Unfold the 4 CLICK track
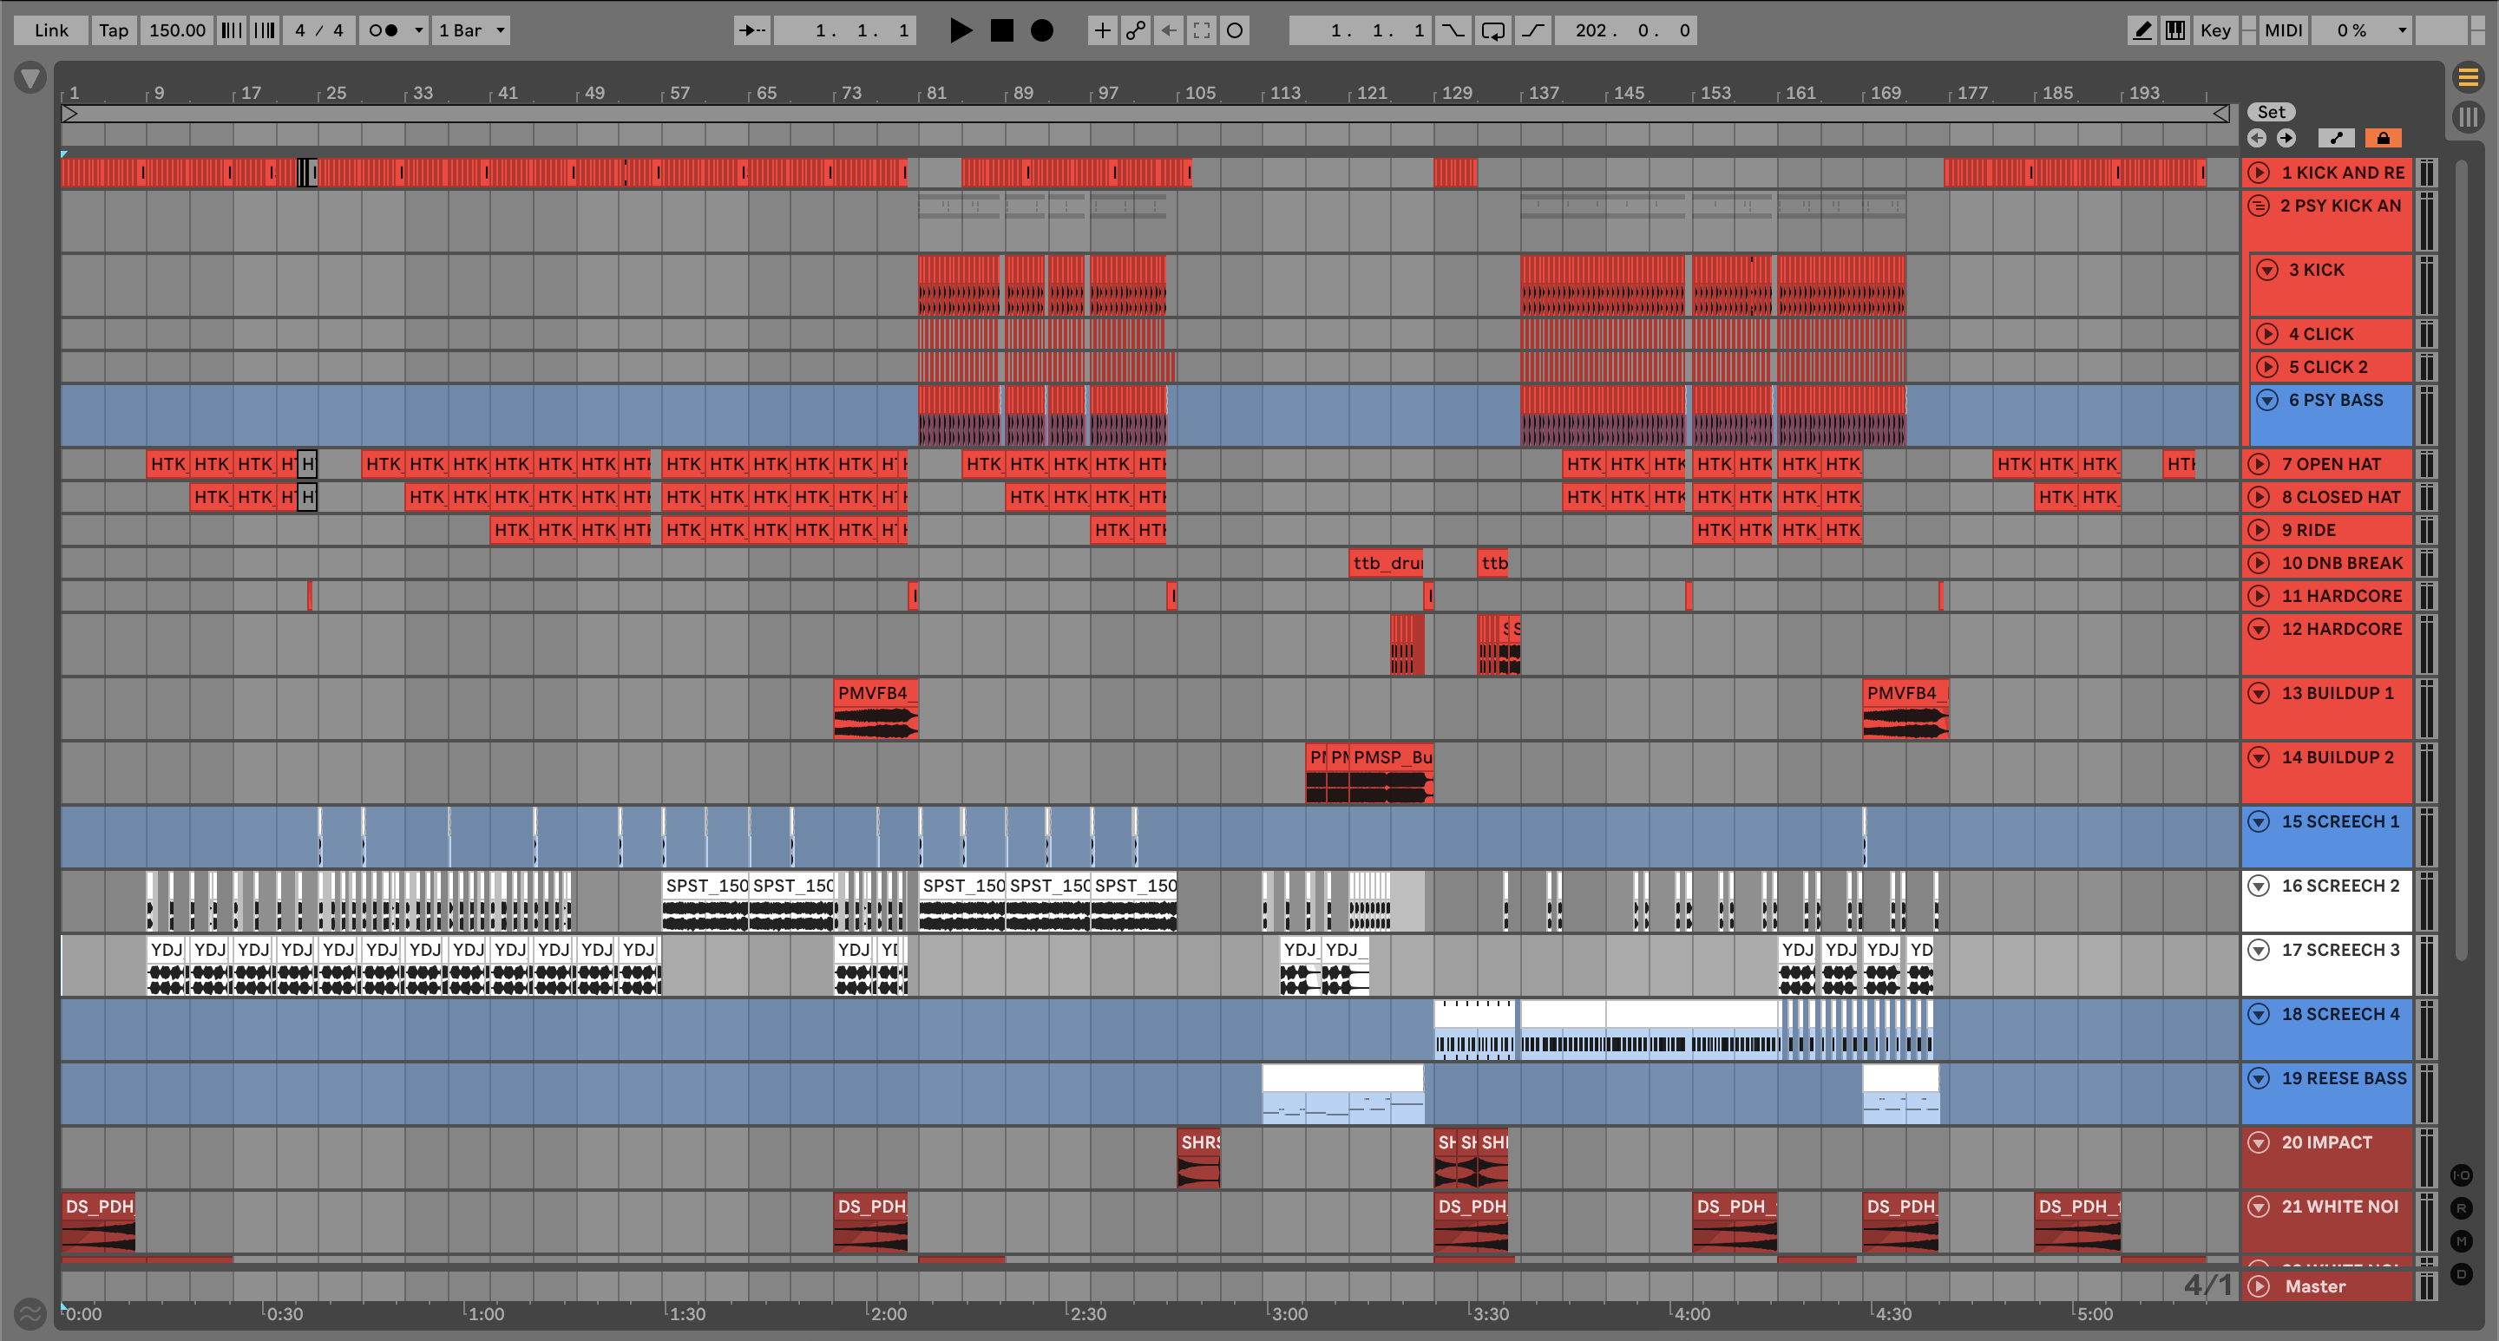 click(2267, 334)
